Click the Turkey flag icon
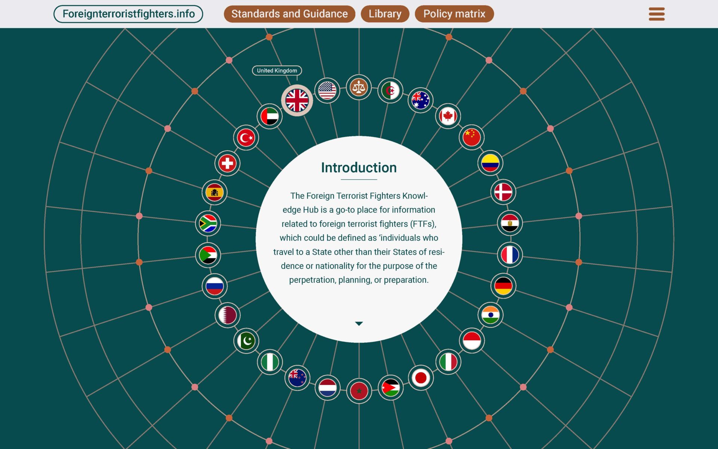Viewport: 718px width, 449px height. [246, 138]
